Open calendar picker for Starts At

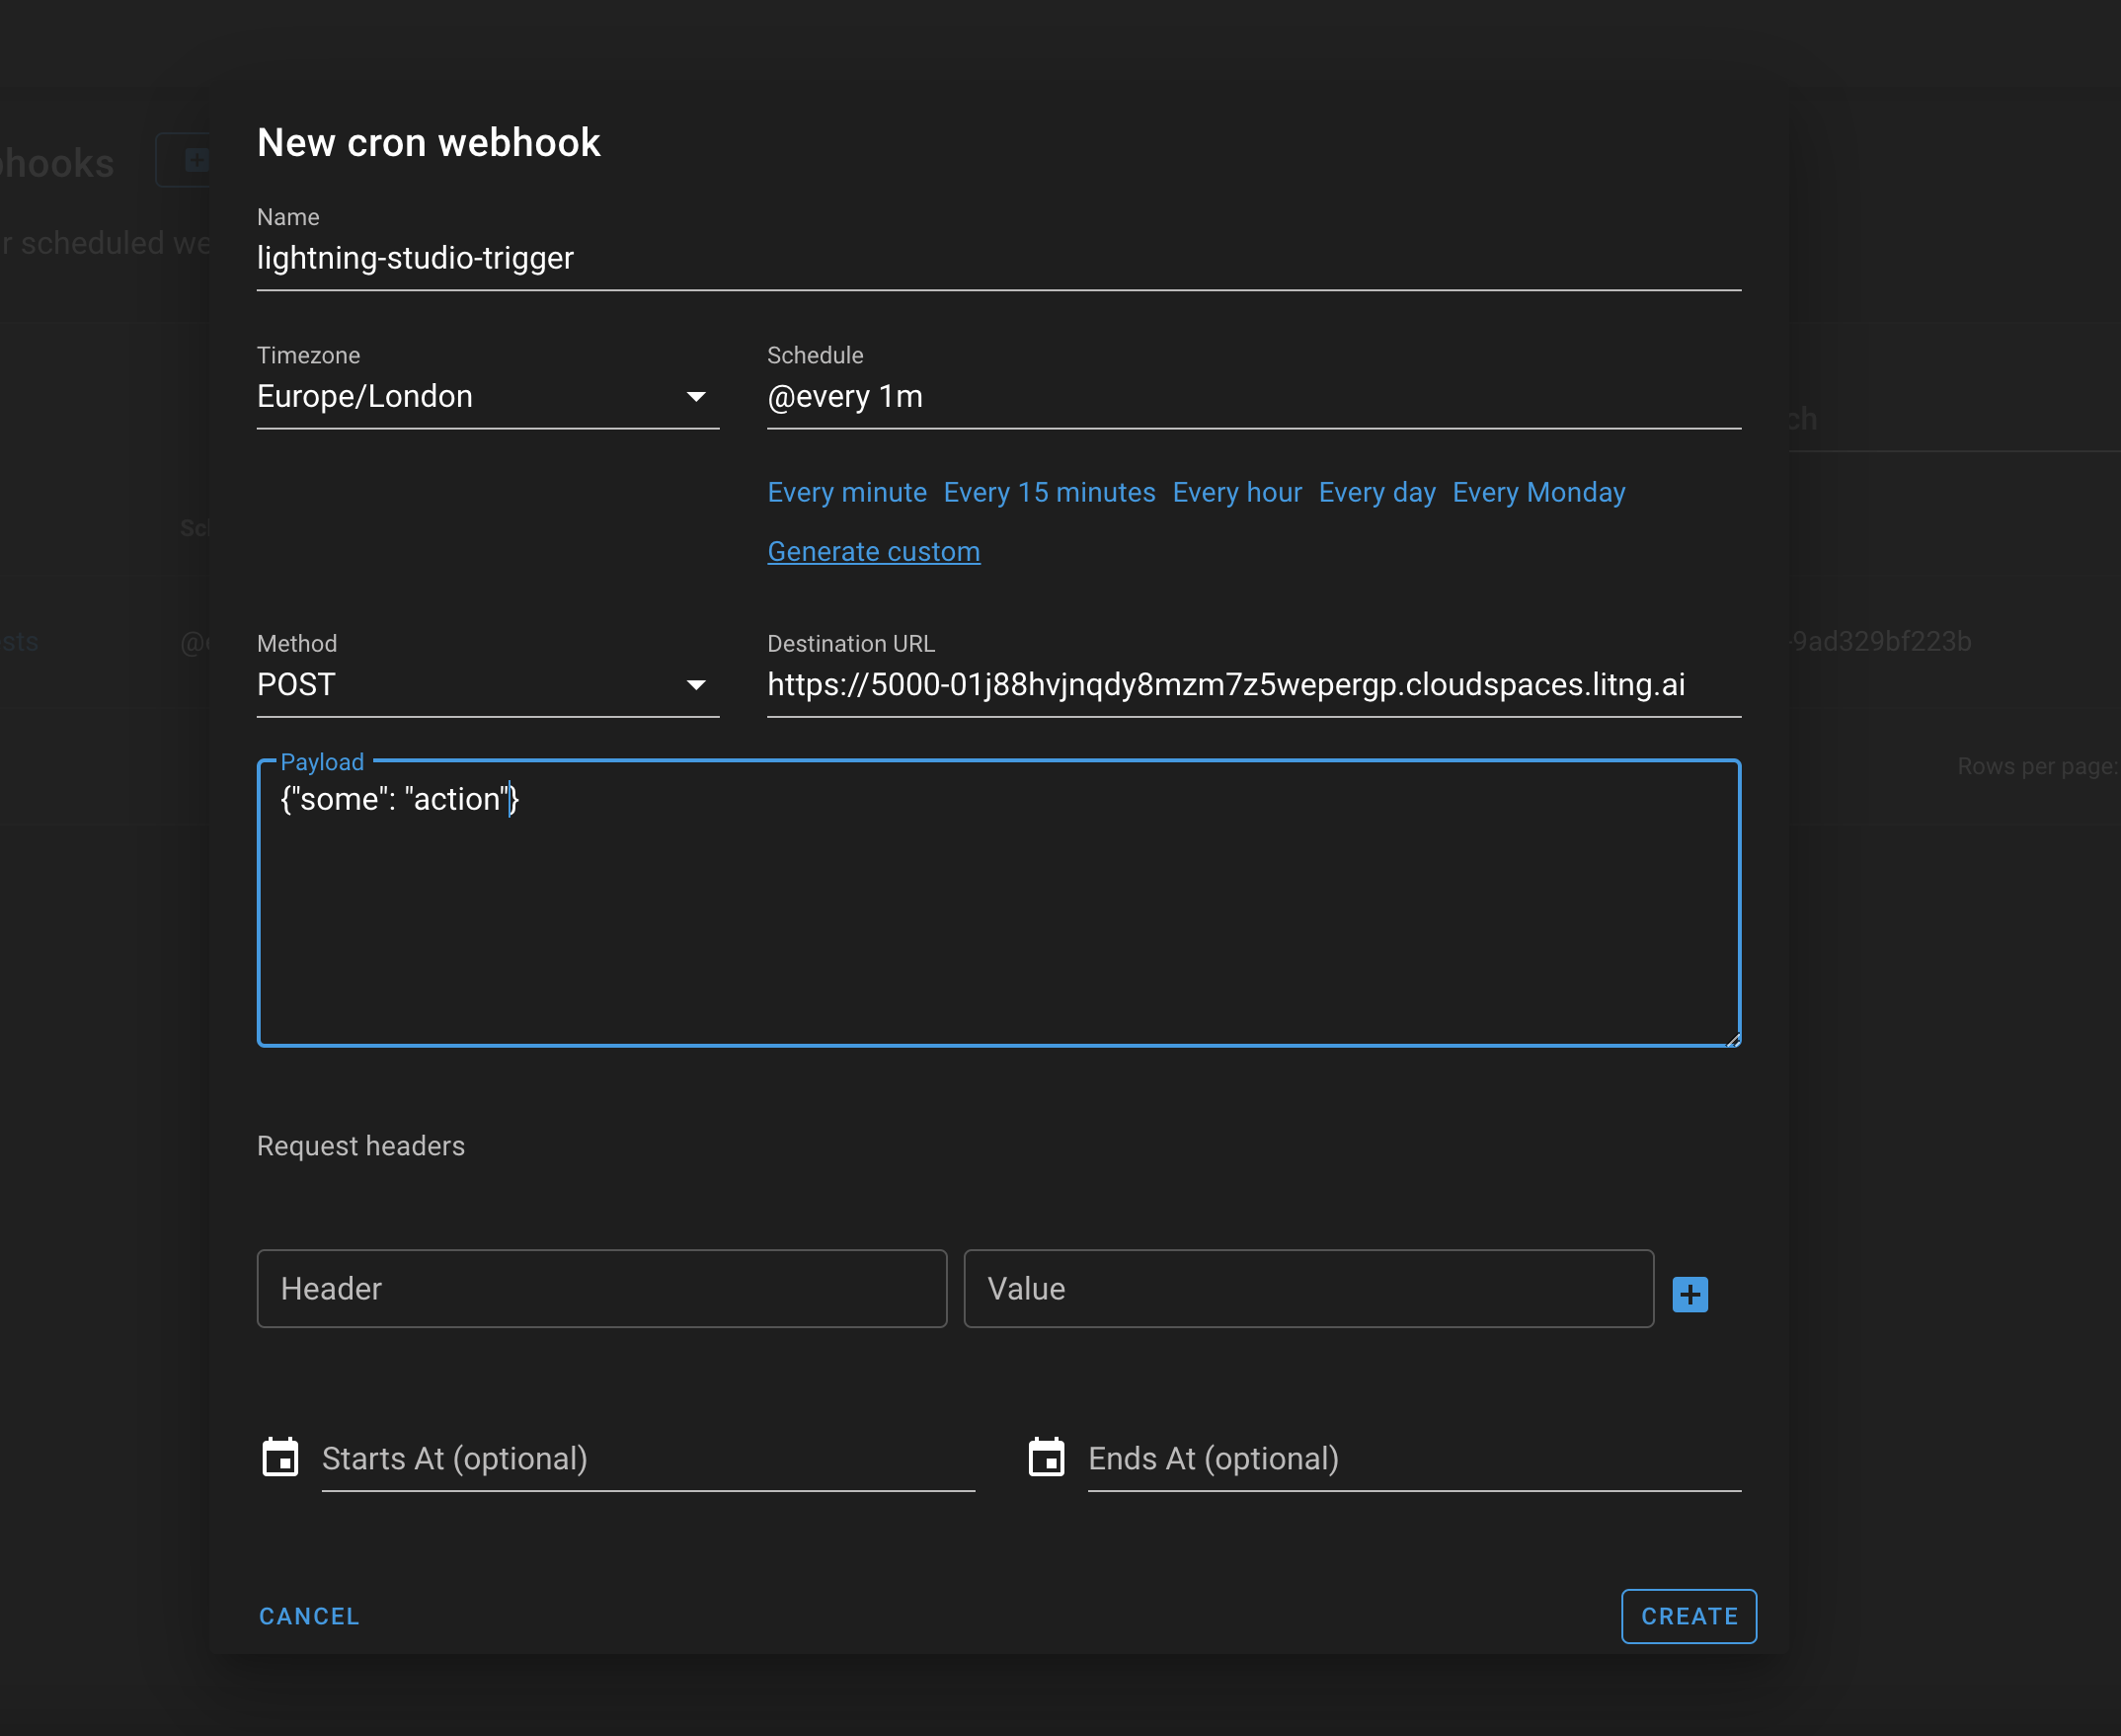[x=281, y=1457]
